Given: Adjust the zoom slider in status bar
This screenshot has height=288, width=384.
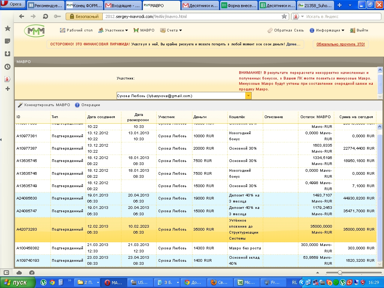Looking at the screenshot, I should [340, 273].
